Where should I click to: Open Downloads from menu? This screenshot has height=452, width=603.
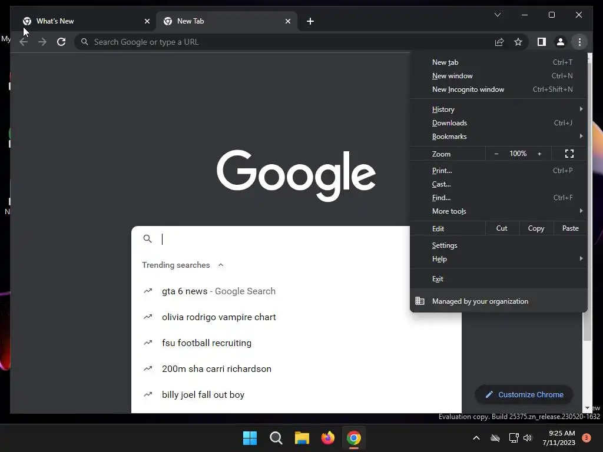[x=498, y=123]
